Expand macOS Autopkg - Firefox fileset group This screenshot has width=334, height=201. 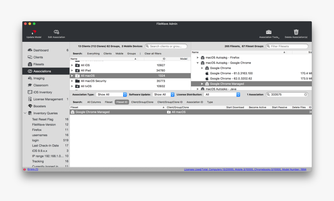coord(198,58)
